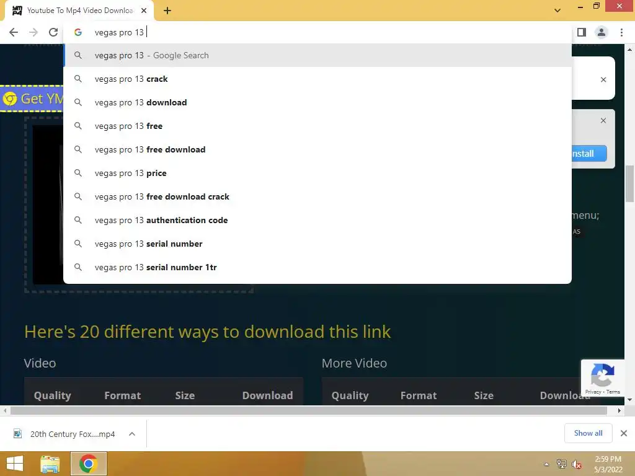
Task: Select 'vegas pro 13 authentication code' suggestion
Action: (317, 220)
